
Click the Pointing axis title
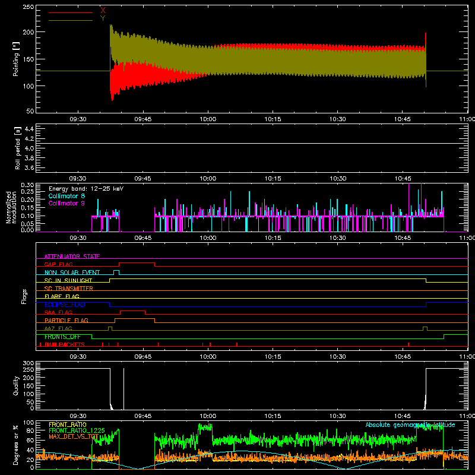[x=16, y=59]
